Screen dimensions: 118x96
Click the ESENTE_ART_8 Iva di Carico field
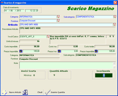pyautogui.click(x=33, y=36)
